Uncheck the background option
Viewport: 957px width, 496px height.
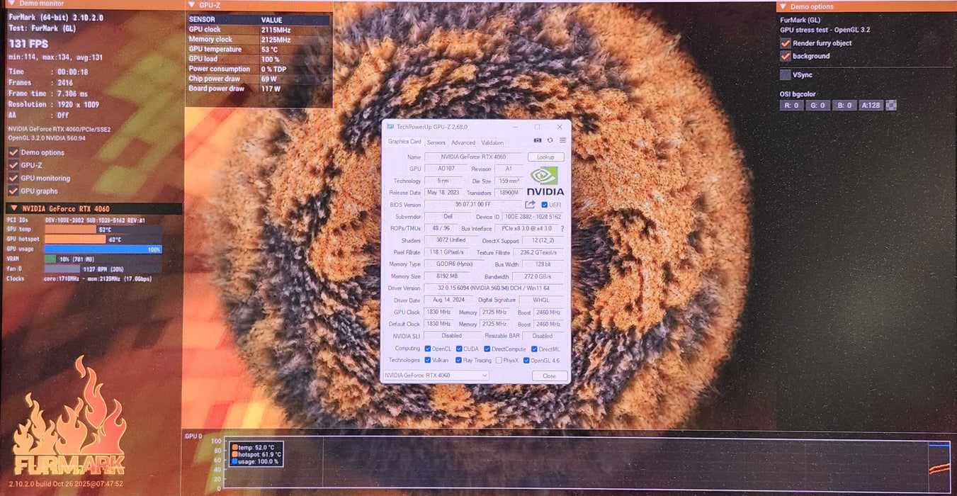coord(785,56)
